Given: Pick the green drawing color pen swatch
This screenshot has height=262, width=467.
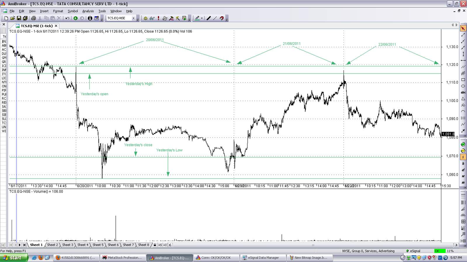Looking at the screenshot, I should (197, 18).
